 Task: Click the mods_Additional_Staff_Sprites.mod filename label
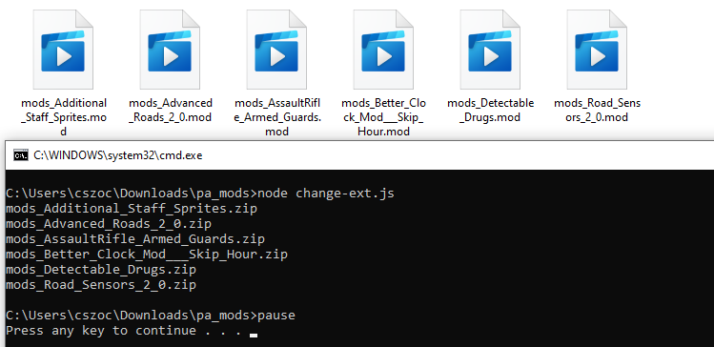point(64,117)
